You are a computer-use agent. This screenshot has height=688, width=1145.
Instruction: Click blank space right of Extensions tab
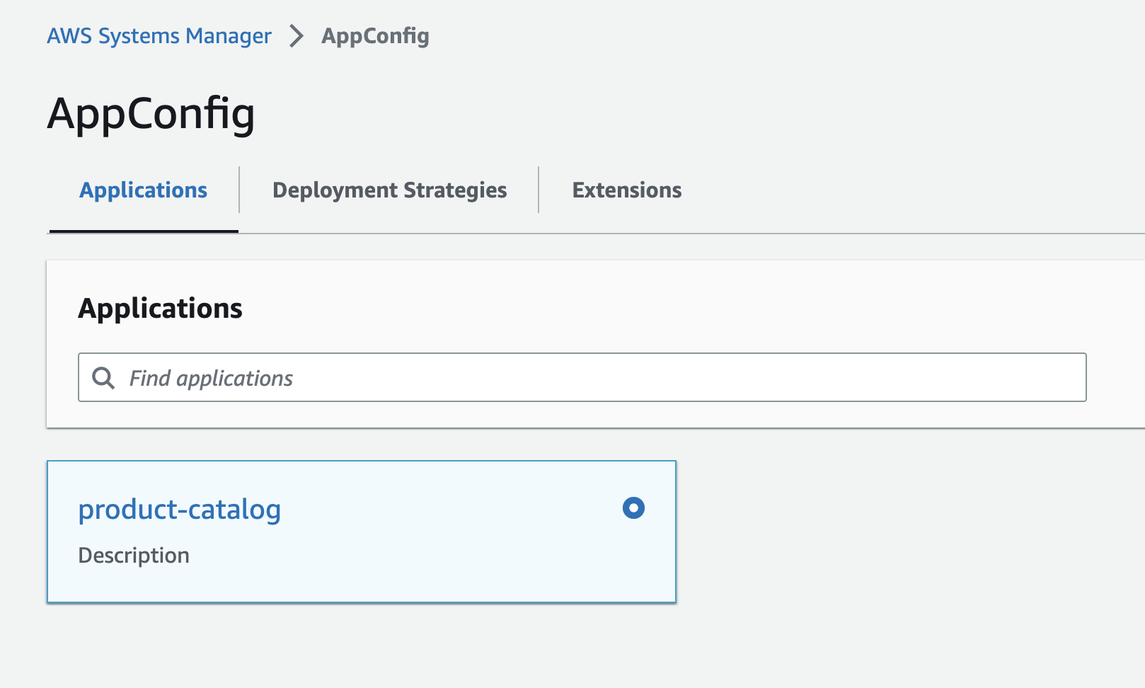point(885,190)
